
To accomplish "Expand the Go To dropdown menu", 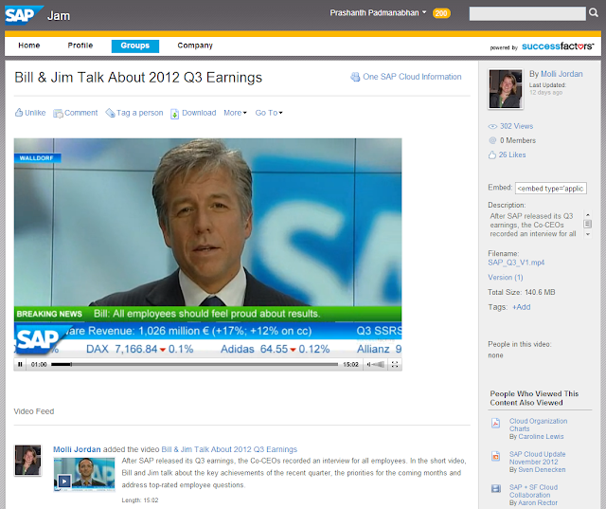I will (269, 113).
